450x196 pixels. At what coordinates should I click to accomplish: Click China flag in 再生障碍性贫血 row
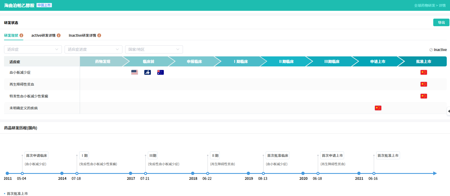(424, 84)
